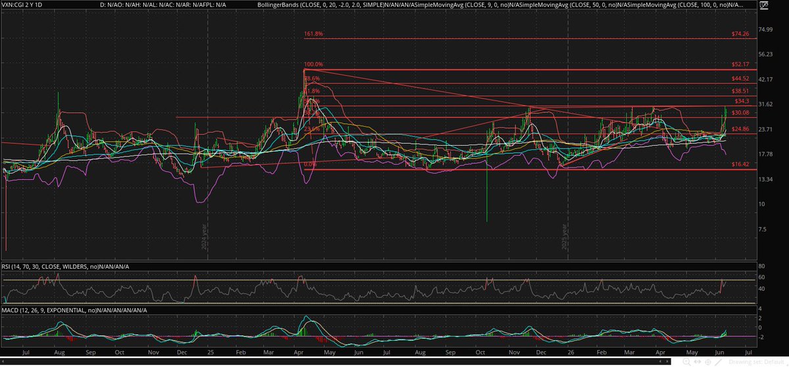Click the 80 value on RSI axis
This screenshot has height=367, width=789.
(761, 266)
